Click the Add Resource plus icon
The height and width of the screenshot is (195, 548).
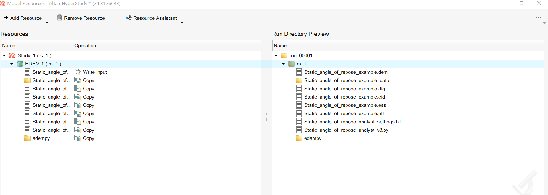point(6,18)
